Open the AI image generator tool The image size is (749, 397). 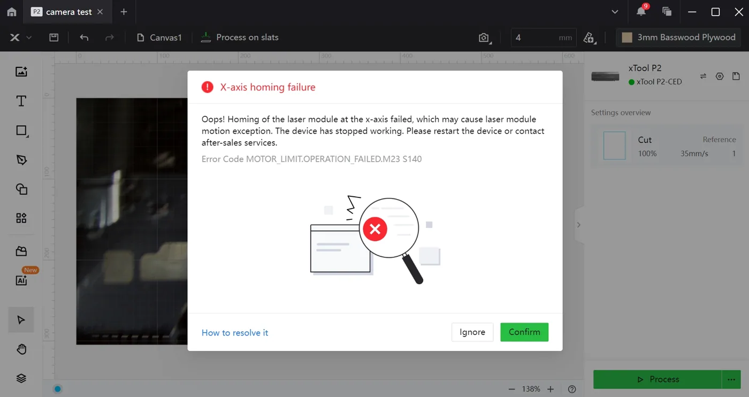(x=21, y=280)
